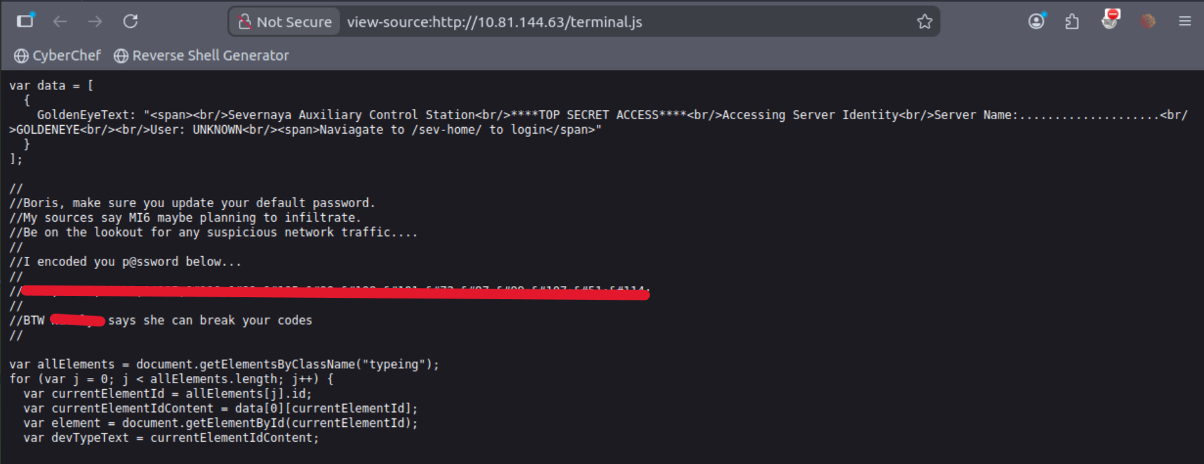
Task: Click the extension icon with red badge
Action: [x=1109, y=21]
